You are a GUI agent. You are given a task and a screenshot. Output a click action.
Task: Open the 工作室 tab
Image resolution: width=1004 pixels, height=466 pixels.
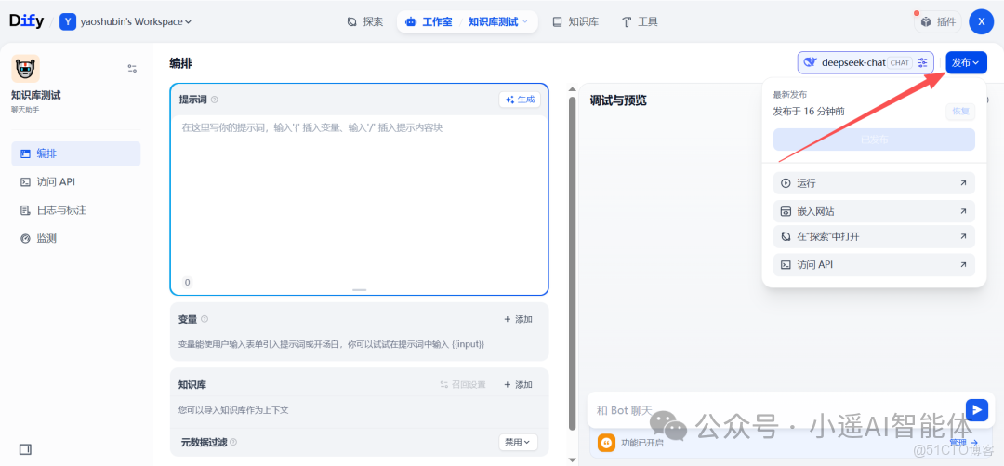click(429, 21)
